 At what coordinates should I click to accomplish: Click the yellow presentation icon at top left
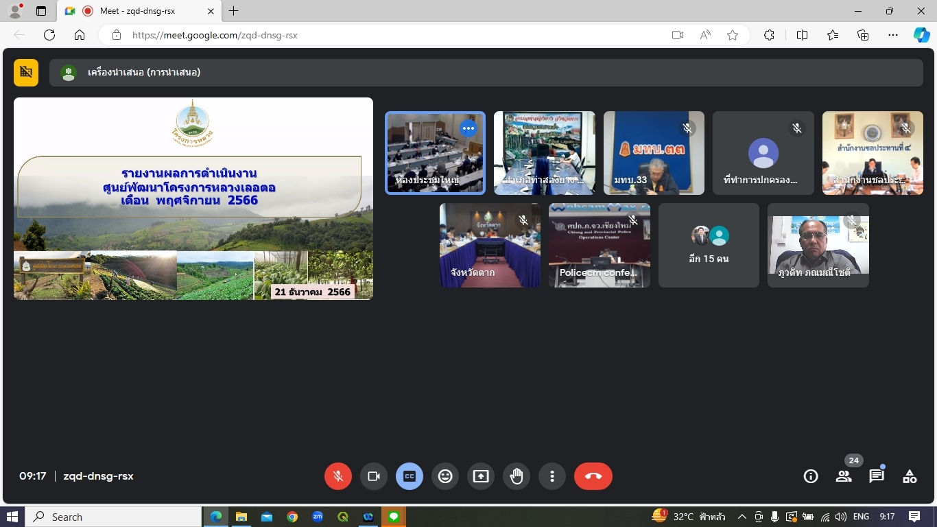pos(26,72)
